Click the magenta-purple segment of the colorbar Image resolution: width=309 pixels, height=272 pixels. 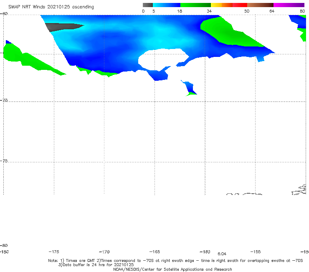(289, 5)
